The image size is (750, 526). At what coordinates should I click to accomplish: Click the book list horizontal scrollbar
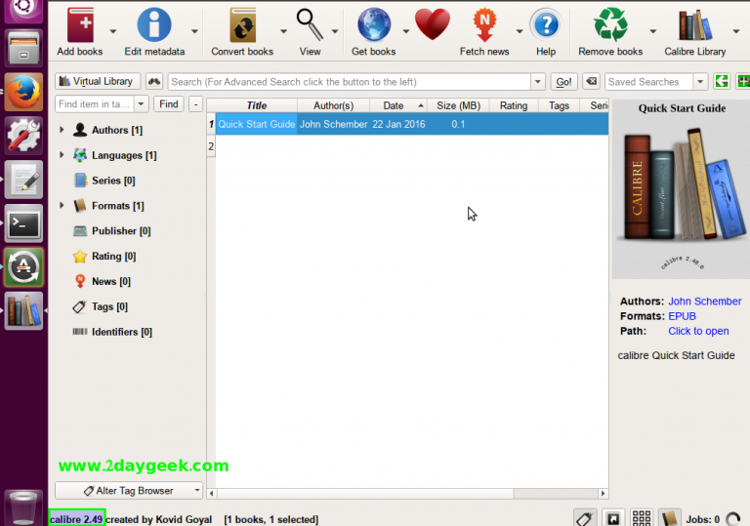click(x=407, y=493)
